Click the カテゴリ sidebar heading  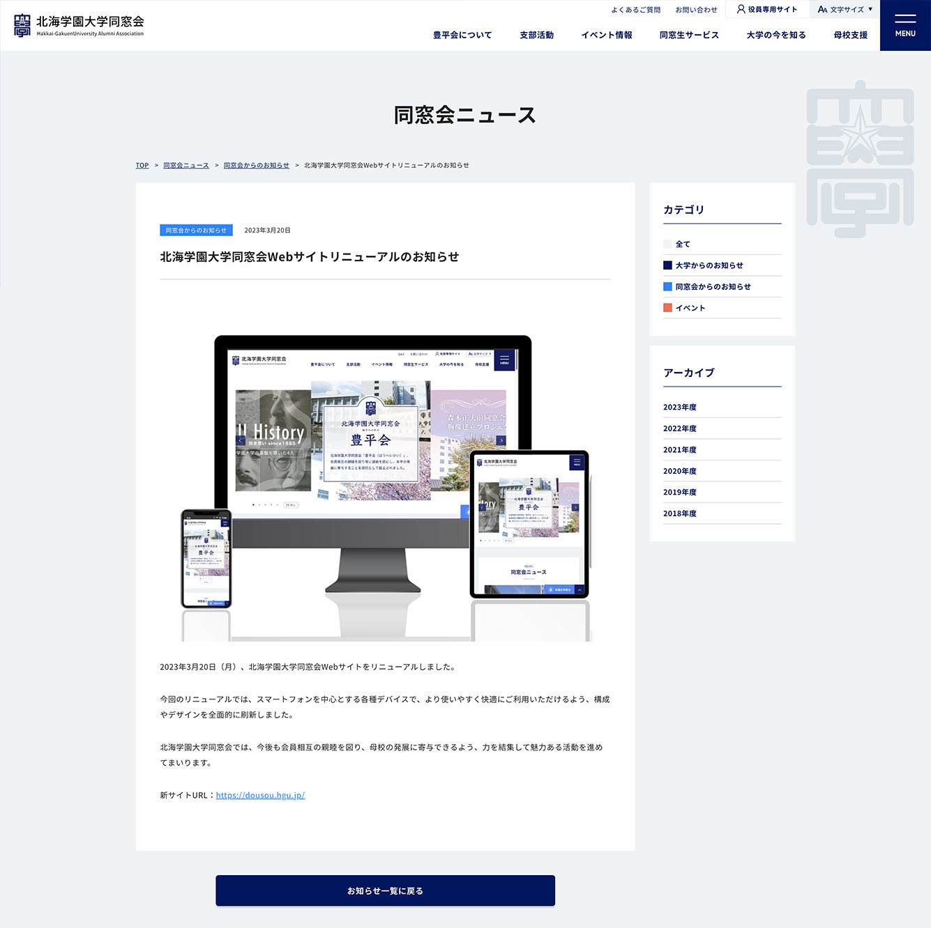point(683,210)
